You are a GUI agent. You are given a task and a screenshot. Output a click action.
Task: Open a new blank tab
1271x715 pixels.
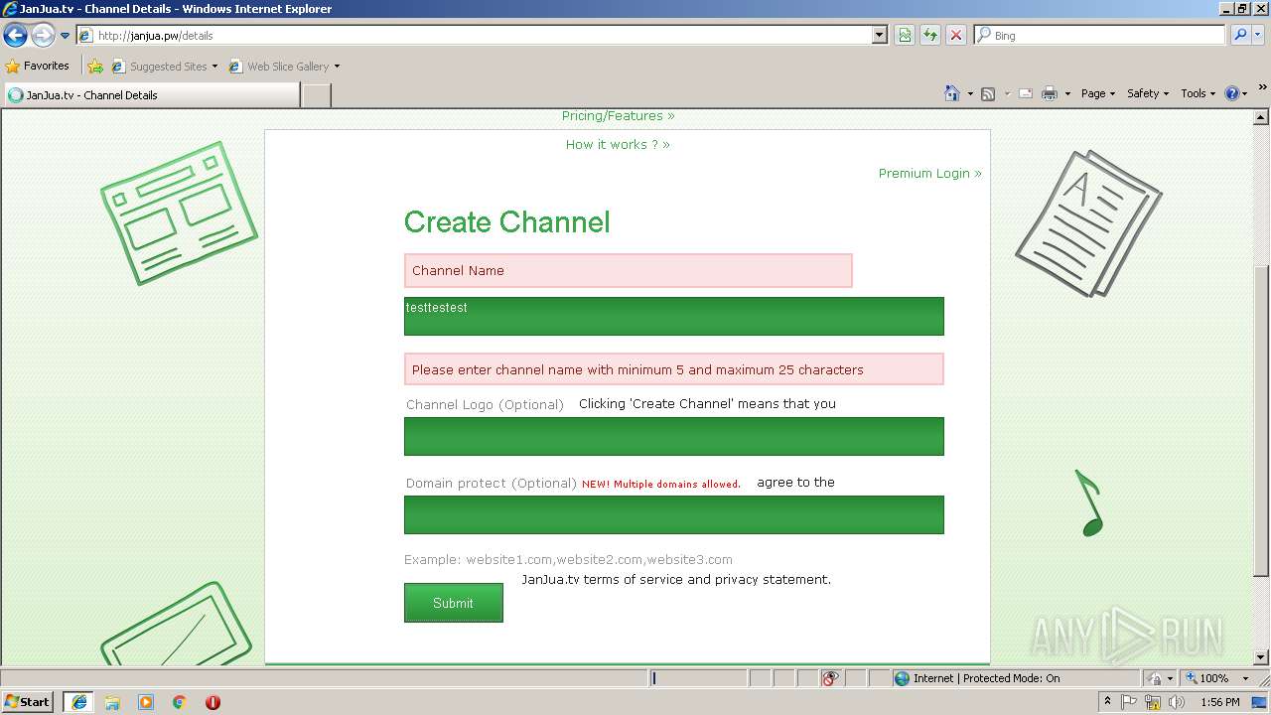pyautogui.click(x=316, y=95)
